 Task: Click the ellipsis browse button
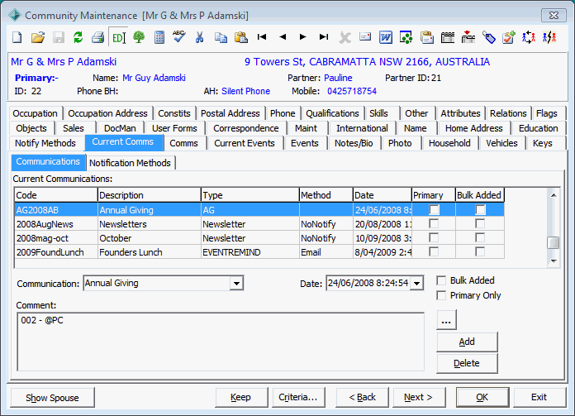[446, 320]
